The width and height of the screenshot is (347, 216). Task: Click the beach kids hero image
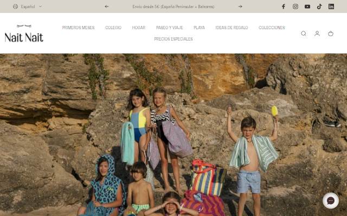pos(173,135)
